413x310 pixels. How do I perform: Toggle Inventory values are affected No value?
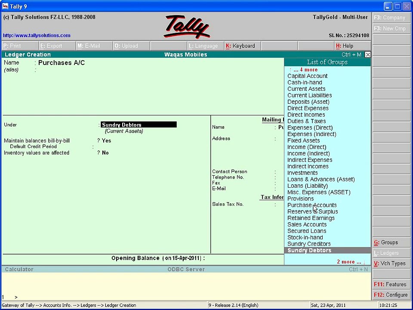tap(105, 153)
